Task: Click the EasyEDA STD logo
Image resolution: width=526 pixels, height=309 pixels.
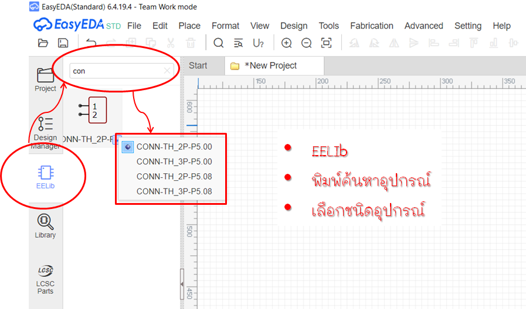Action: [x=77, y=25]
